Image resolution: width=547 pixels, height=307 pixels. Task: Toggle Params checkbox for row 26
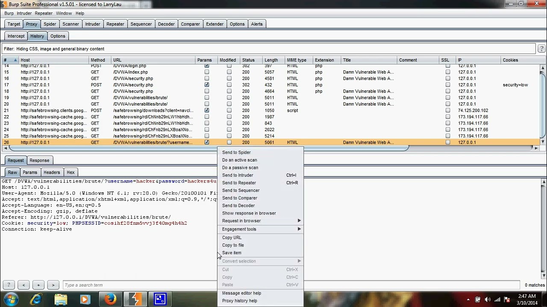point(207,142)
